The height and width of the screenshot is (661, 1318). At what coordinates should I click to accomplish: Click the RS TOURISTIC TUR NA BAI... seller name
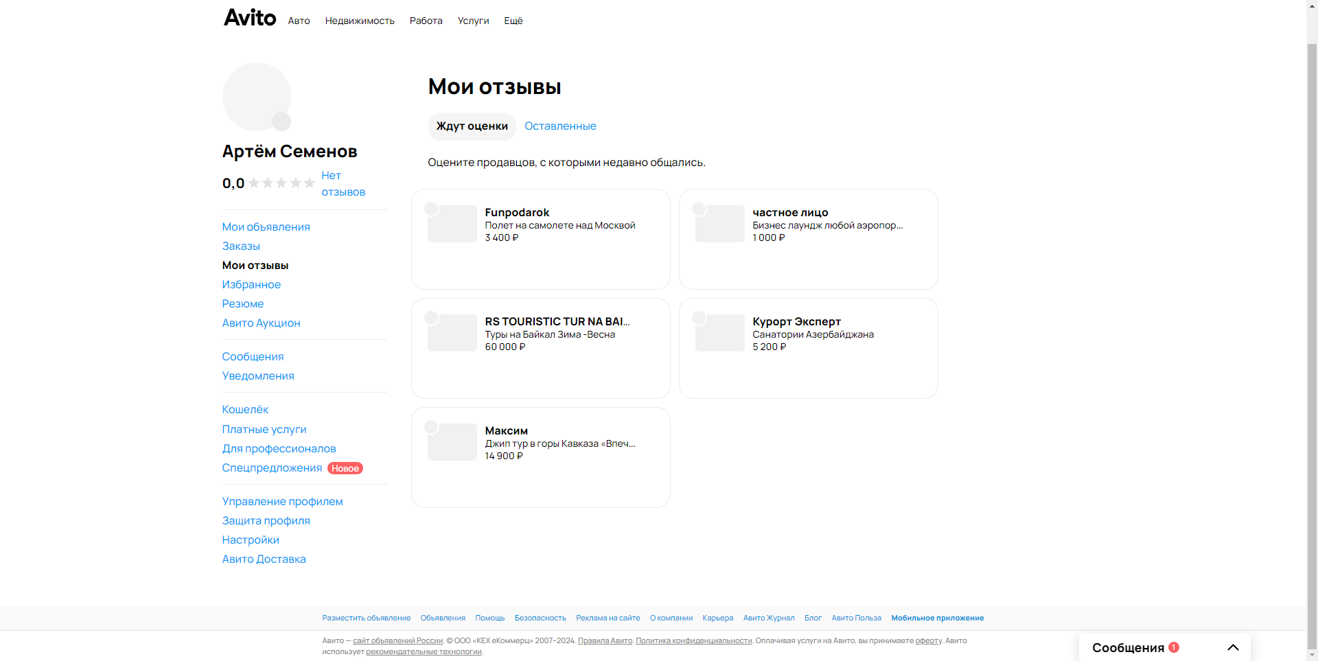pyautogui.click(x=557, y=321)
